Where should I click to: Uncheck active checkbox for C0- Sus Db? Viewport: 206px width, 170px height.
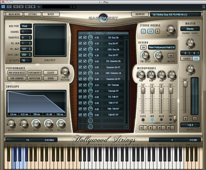click(80, 37)
